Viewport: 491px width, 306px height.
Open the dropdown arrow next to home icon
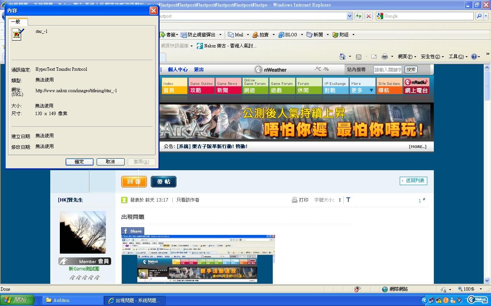pyautogui.click(x=350, y=57)
